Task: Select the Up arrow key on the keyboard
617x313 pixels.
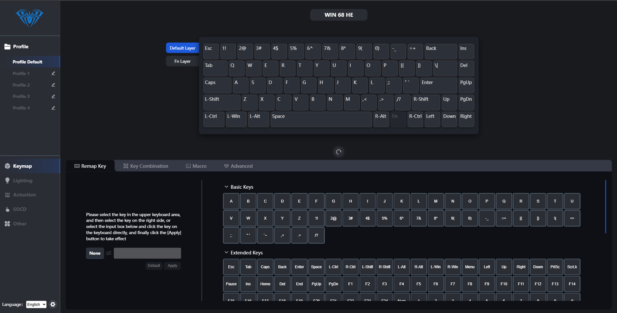Action: 449,102
